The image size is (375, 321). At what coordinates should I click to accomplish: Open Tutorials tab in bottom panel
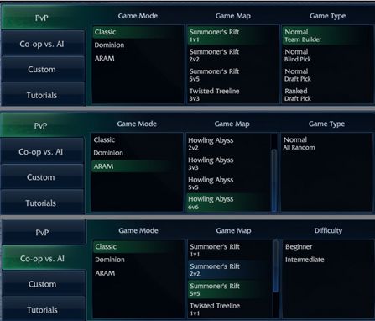pyautogui.click(x=43, y=309)
